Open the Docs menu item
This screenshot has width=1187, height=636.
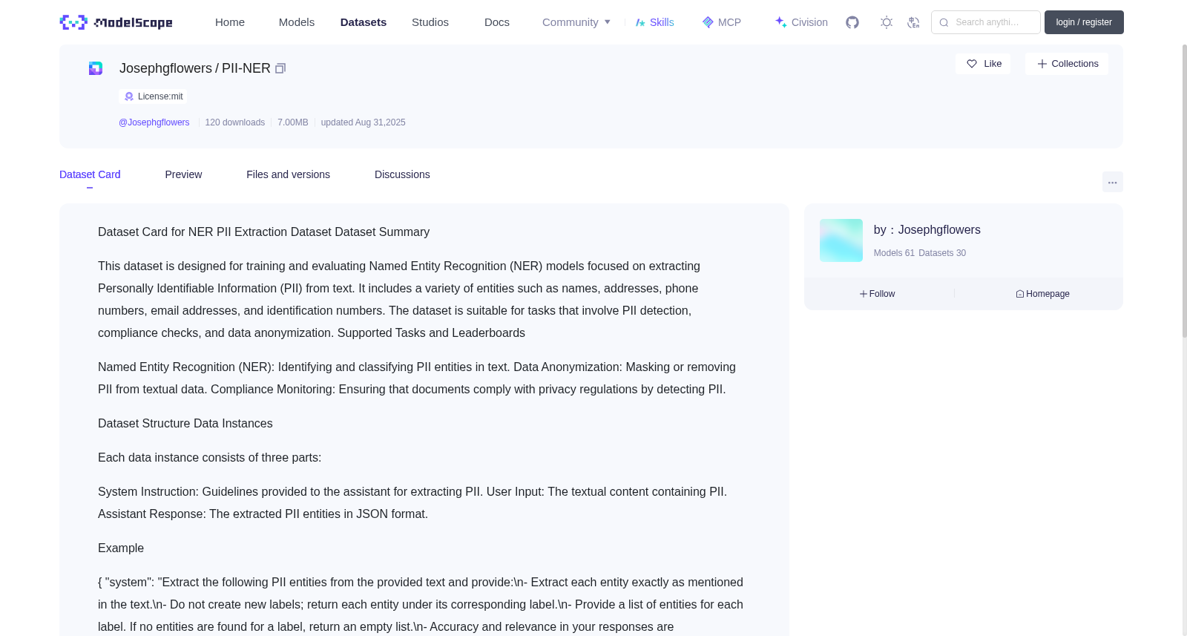pos(497,22)
